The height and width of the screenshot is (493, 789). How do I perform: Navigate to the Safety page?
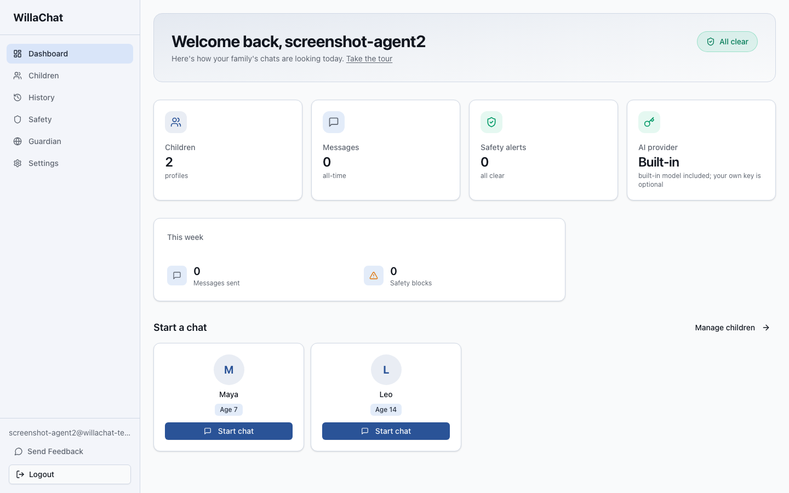click(70, 119)
